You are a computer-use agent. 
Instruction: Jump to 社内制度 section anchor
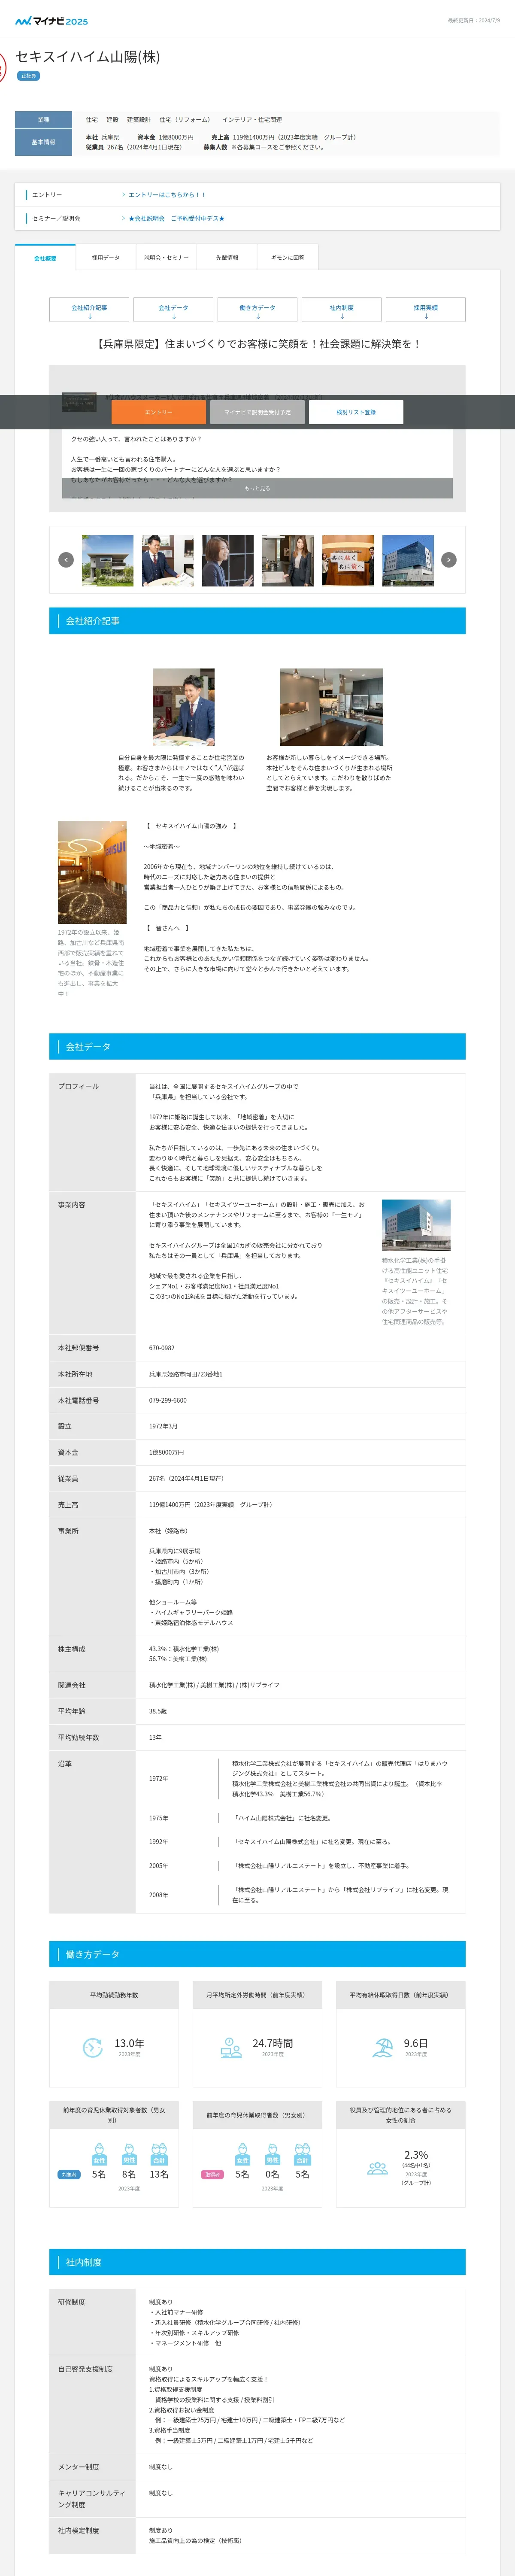(341, 309)
